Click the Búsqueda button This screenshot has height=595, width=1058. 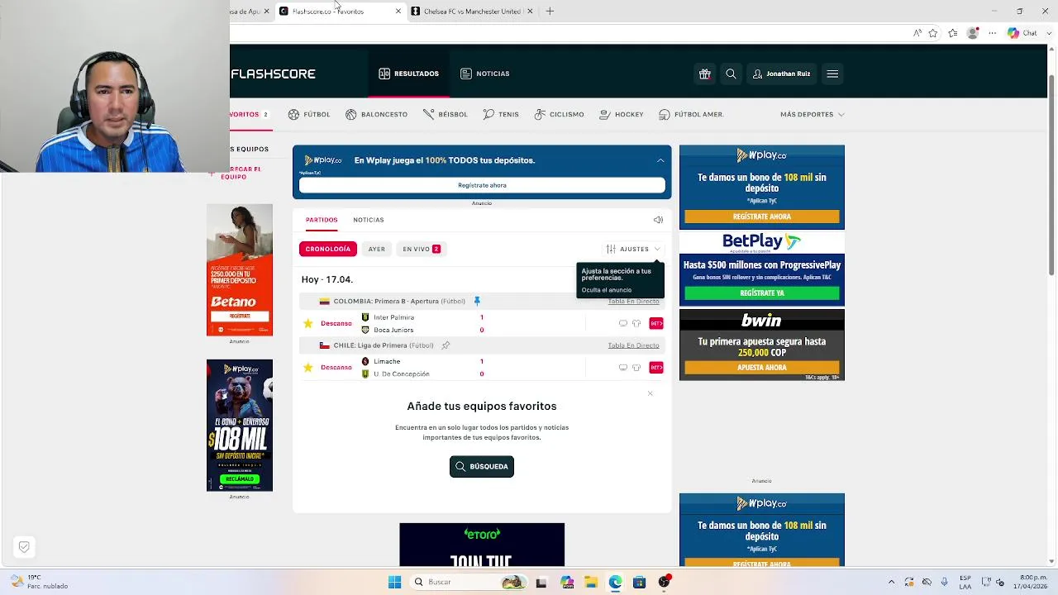(482, 466)
